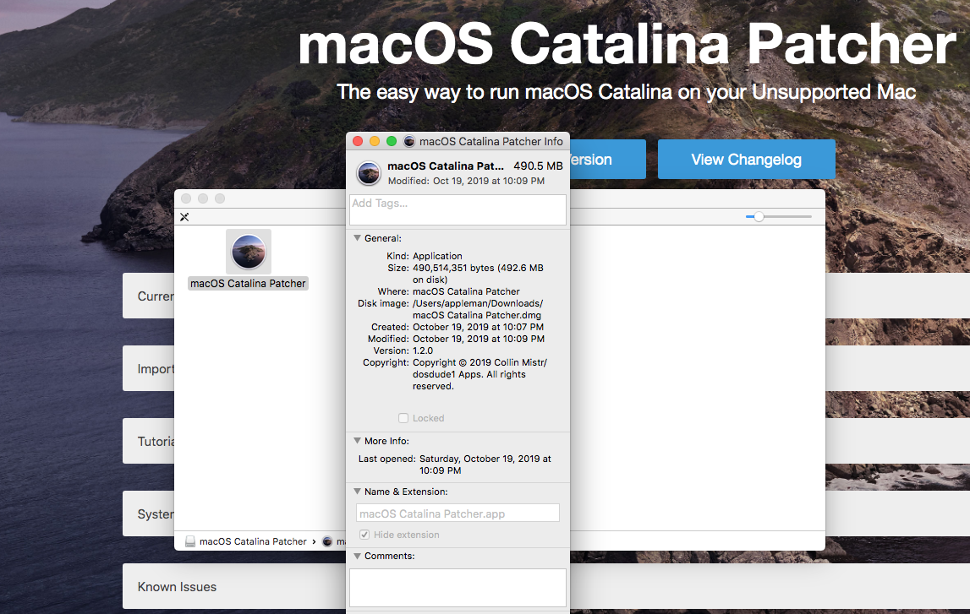Click the Download Latest Version button behind the Info window
Screen dimensions: 970x614
[607, 160]
